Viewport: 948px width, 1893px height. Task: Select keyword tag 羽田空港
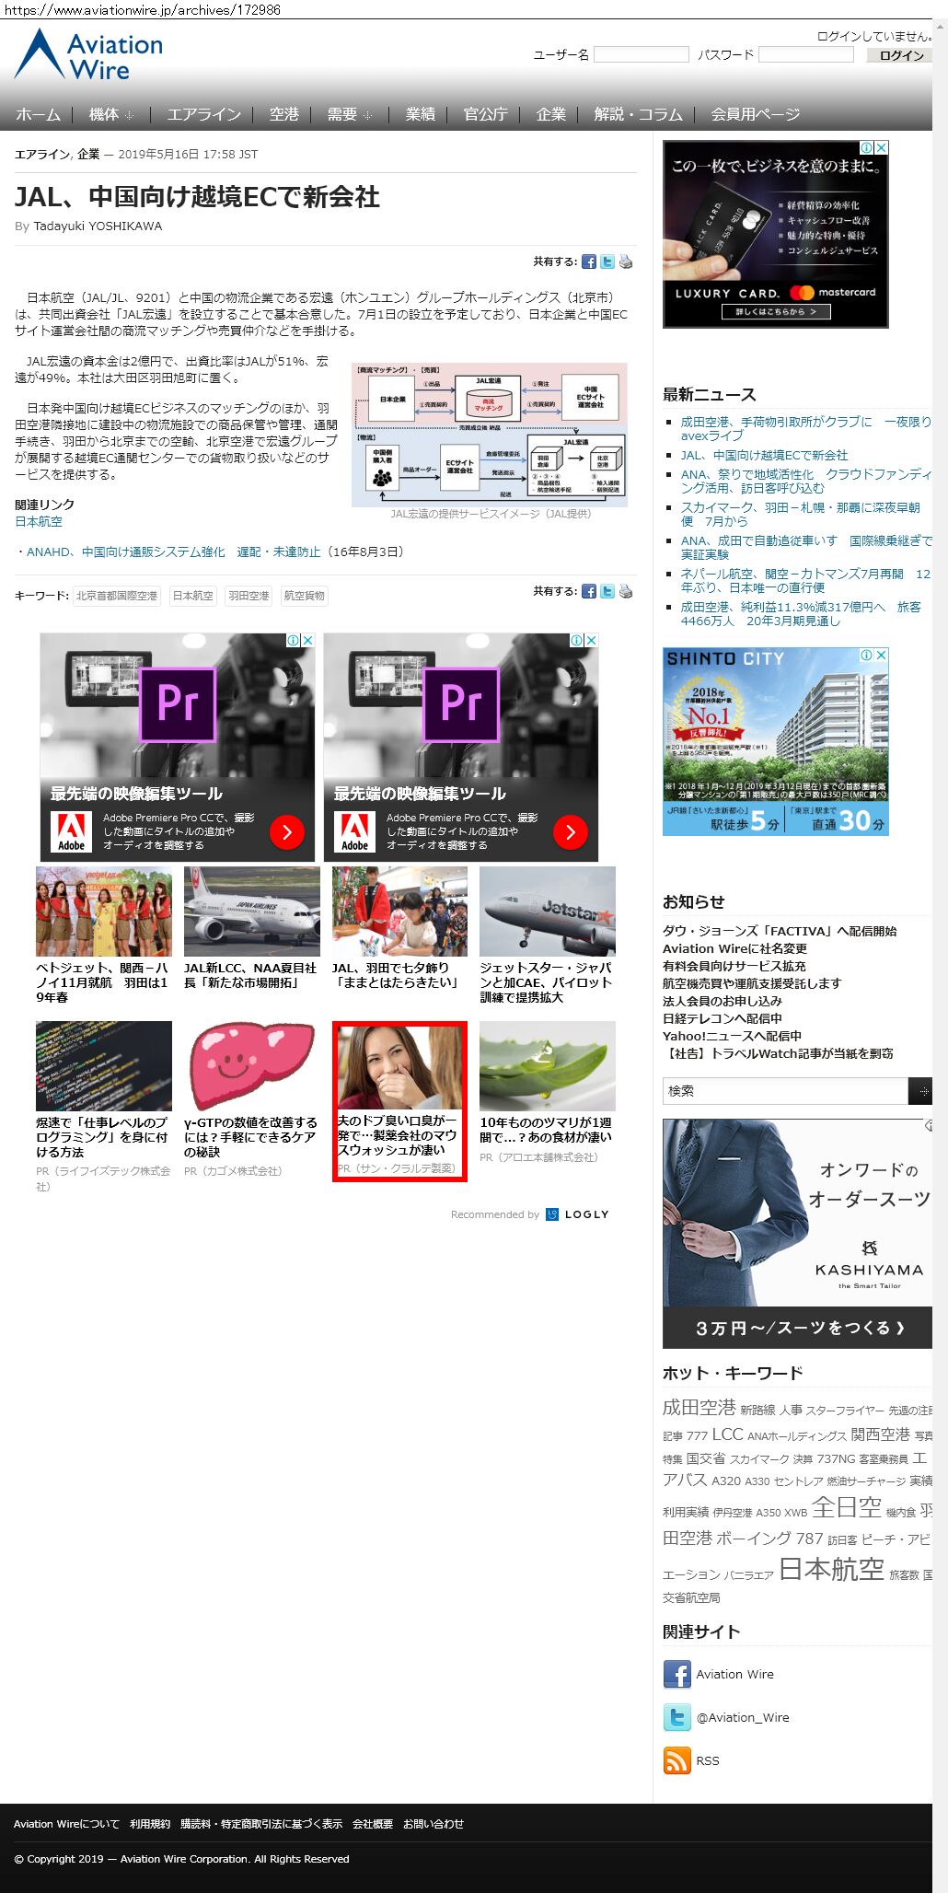click(249, 597)
